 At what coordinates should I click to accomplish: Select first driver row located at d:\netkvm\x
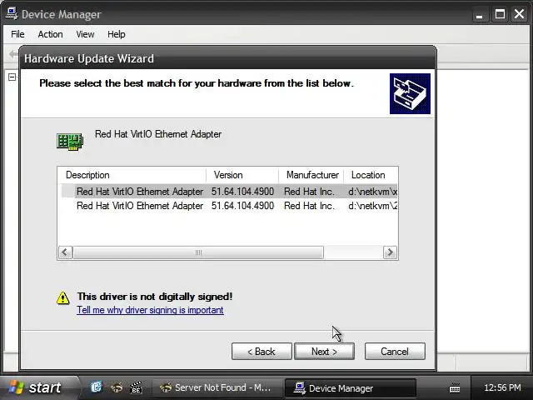[230, 192]
